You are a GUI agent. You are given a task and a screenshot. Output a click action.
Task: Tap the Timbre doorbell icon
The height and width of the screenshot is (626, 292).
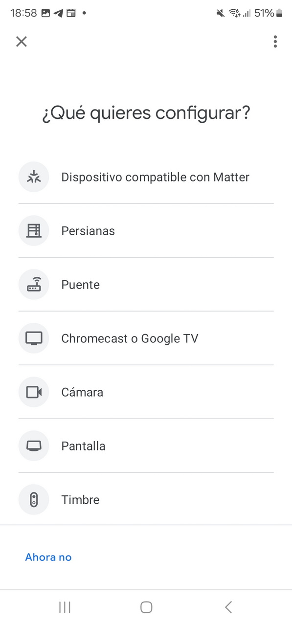(x=34, y=500)
